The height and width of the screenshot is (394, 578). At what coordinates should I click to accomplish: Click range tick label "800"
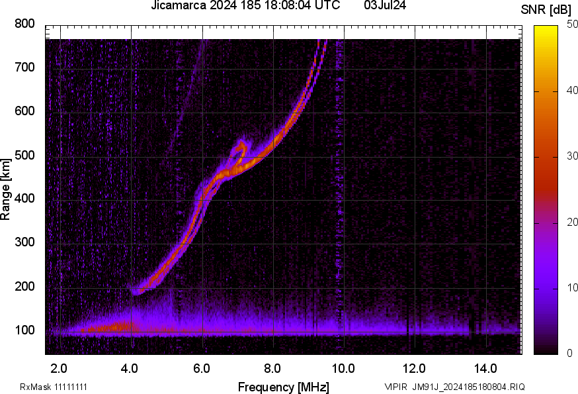pyautogui.click(x=24, y=24)
